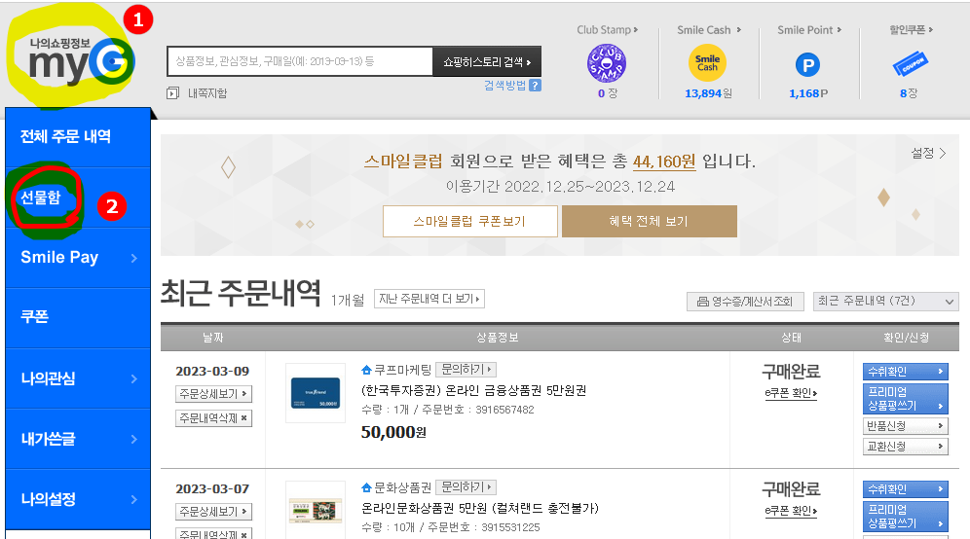Click 주문상세보기 for 2023-03-09 order
Image resolution: width=970 pixels, height=539 pixels.
pyautogui.click(x=213, y=394)
